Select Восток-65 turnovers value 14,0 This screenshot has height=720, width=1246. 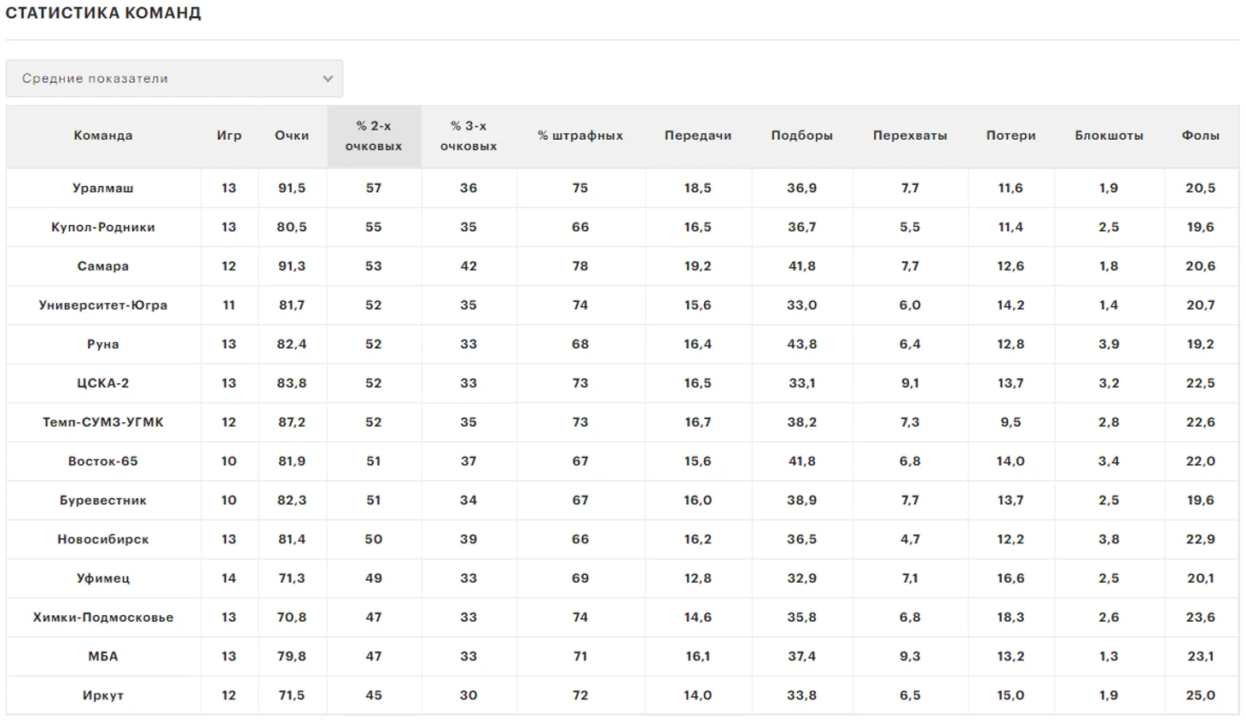[x=1011, y=462]
